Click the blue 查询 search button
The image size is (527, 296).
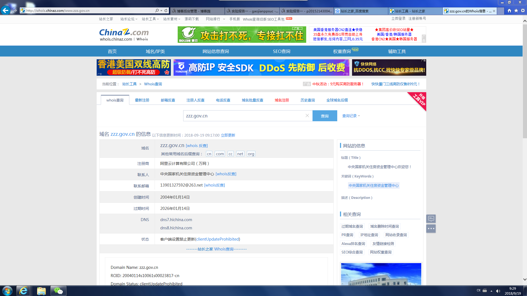pyautogui.click(x=325, y=116)
